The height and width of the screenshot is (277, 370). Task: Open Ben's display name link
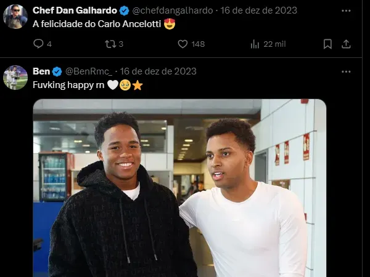coord(41,71)
